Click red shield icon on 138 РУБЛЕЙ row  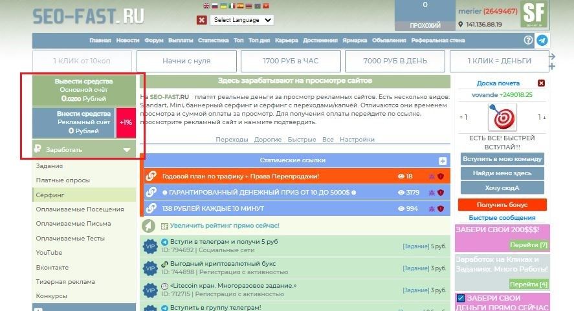click(441, 209)
